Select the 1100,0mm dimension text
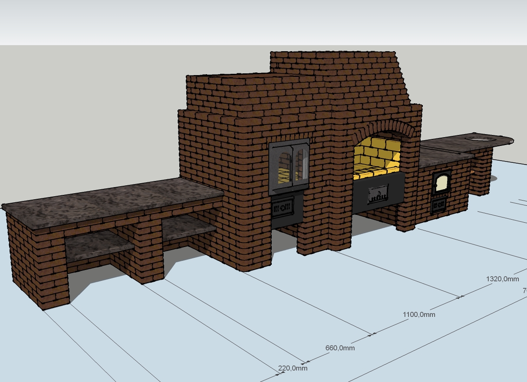The height and width of the screenshot is (382, 527). (419, 314)
